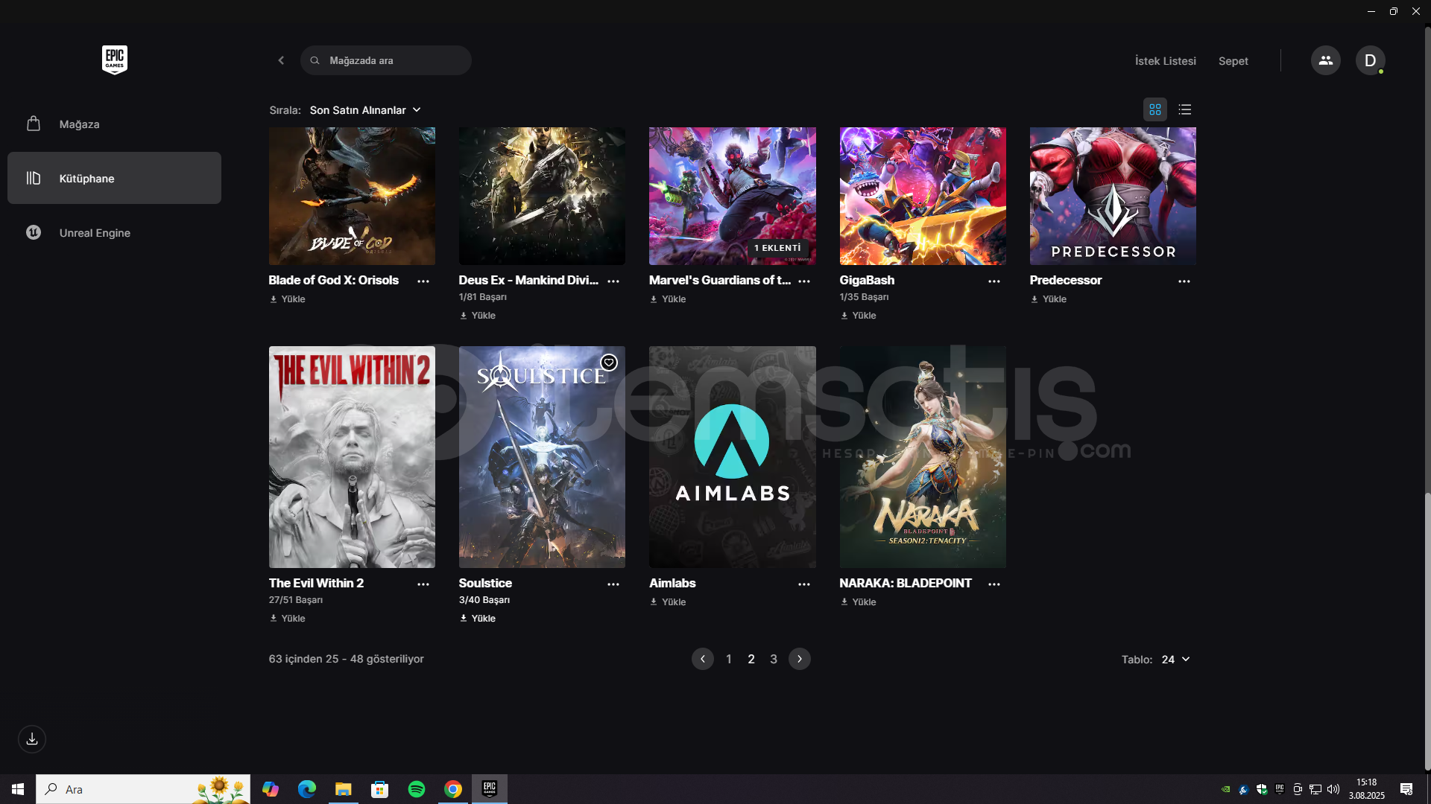
Task: Open Unreal Engine in sidebar
Action: coord(114,232)
